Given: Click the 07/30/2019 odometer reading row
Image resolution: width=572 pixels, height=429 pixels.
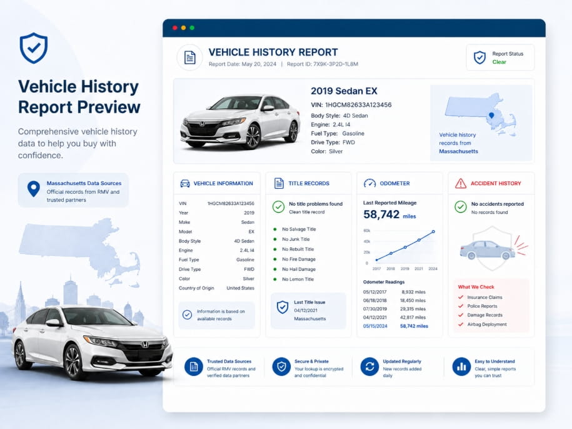Looking at the screenshot, I should (x=394, y=309).
